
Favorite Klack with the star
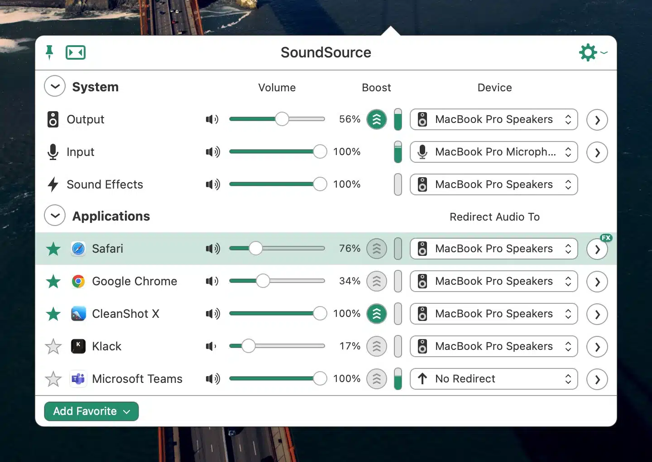click(x=53, y=347)
